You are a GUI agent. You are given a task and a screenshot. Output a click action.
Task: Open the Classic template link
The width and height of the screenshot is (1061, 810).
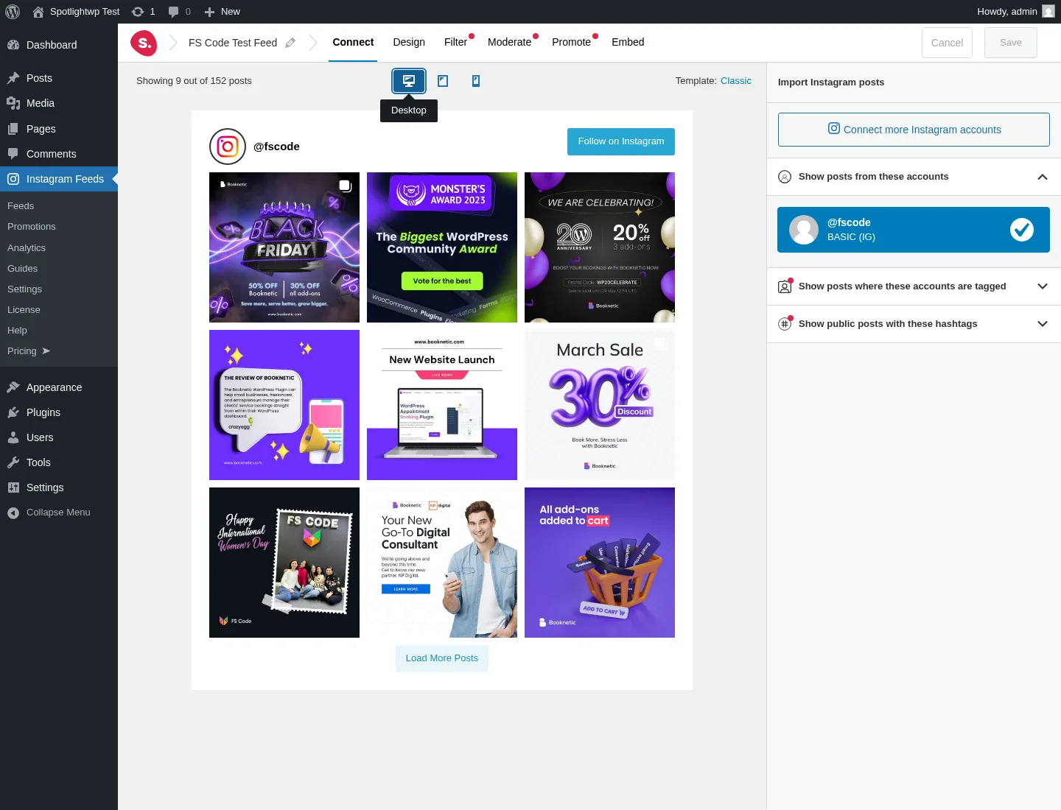coord(736,81)
